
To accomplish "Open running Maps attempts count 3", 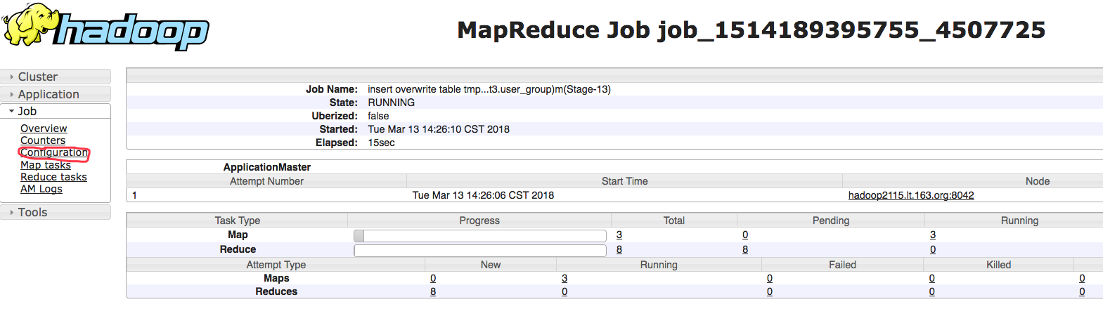I will click(565, 278).
